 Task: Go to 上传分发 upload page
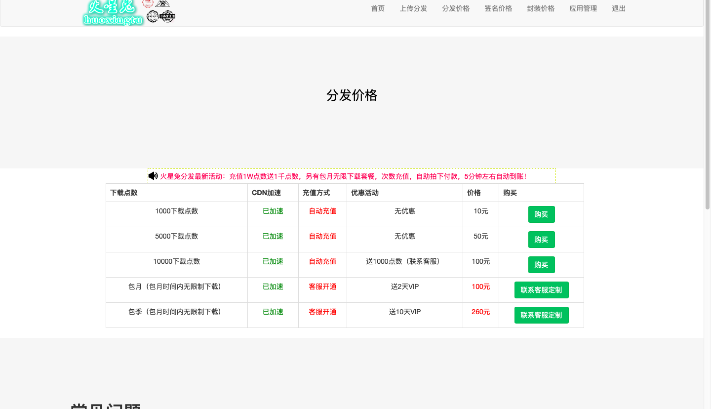pyautogui.click(x=413, y=8)
